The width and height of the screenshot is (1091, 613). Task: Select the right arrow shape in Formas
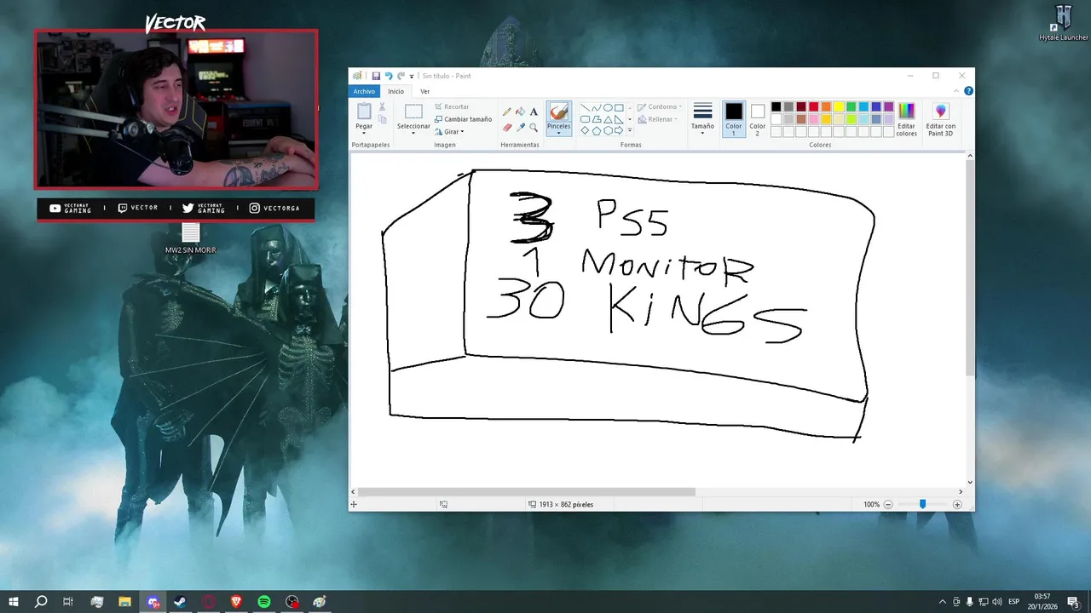619,130
